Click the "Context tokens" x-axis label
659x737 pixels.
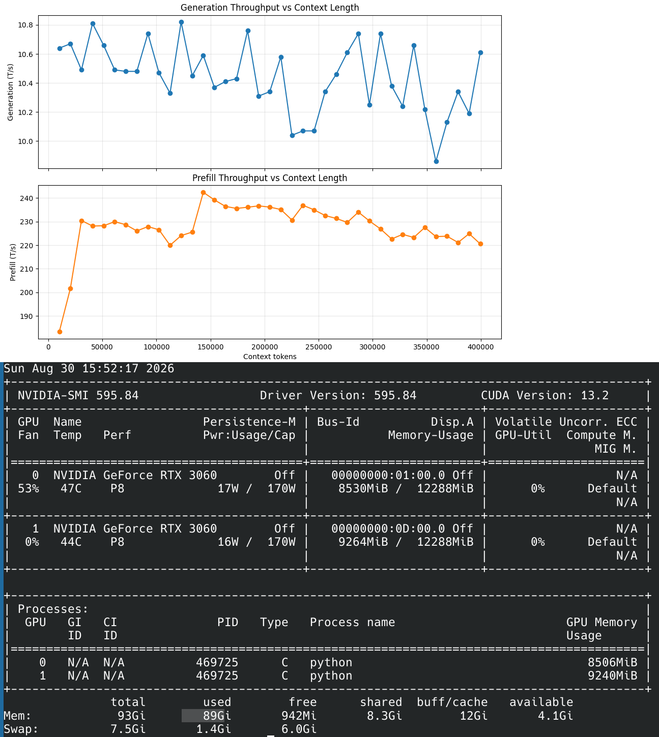pos(270,357)
